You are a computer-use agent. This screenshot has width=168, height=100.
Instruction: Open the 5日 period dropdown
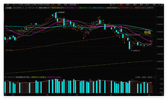[14, 5]
